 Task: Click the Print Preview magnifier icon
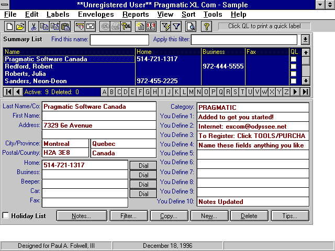pos(192,27)
